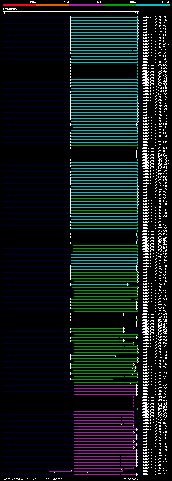Select the UniRef100_A3C469 label
The height and width of the screenshot is (481, 172).
[x=154, y=343]
